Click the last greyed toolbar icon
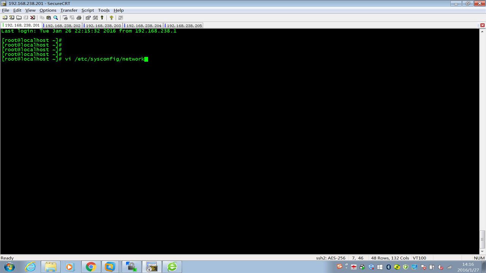 [x=121, y=17]
